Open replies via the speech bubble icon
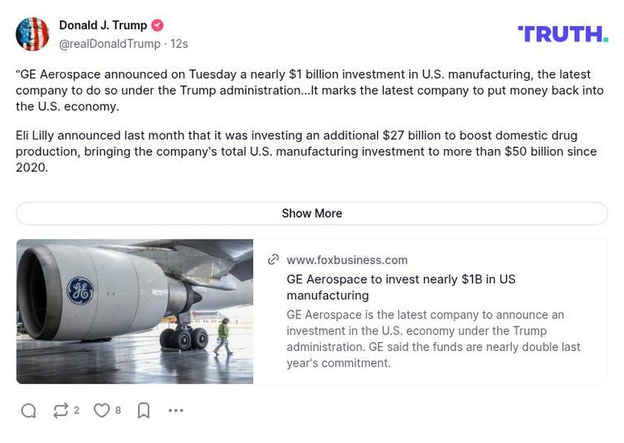This screenshot has height=443, width=624. coord(28,410)
